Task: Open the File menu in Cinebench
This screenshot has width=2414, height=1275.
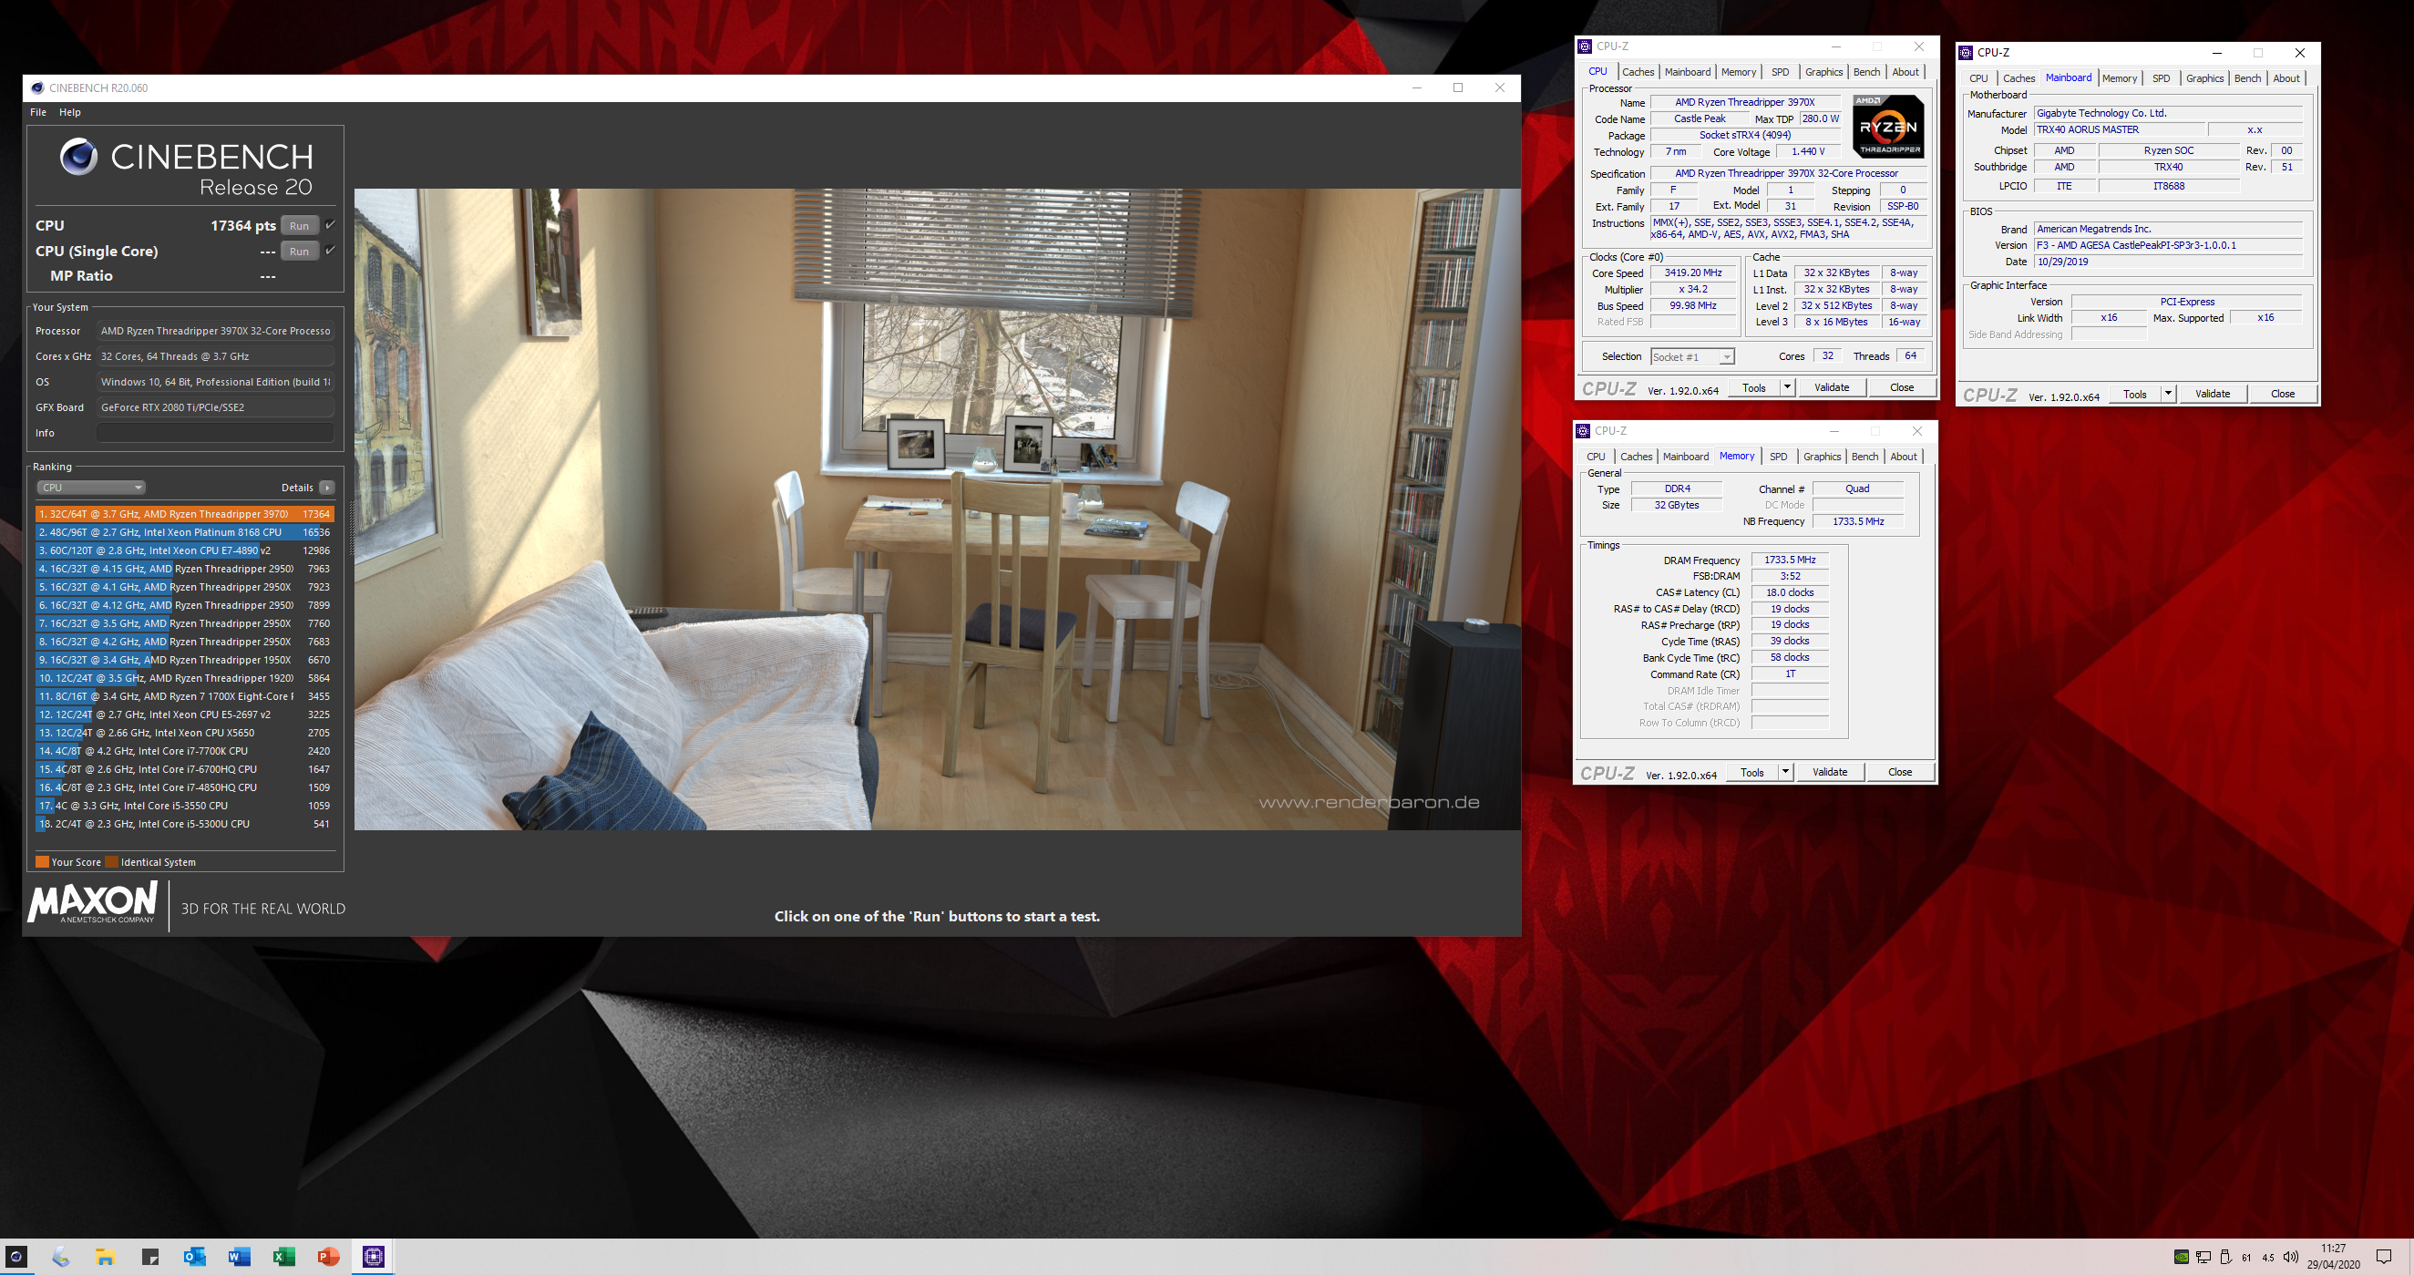Action: 38,112
